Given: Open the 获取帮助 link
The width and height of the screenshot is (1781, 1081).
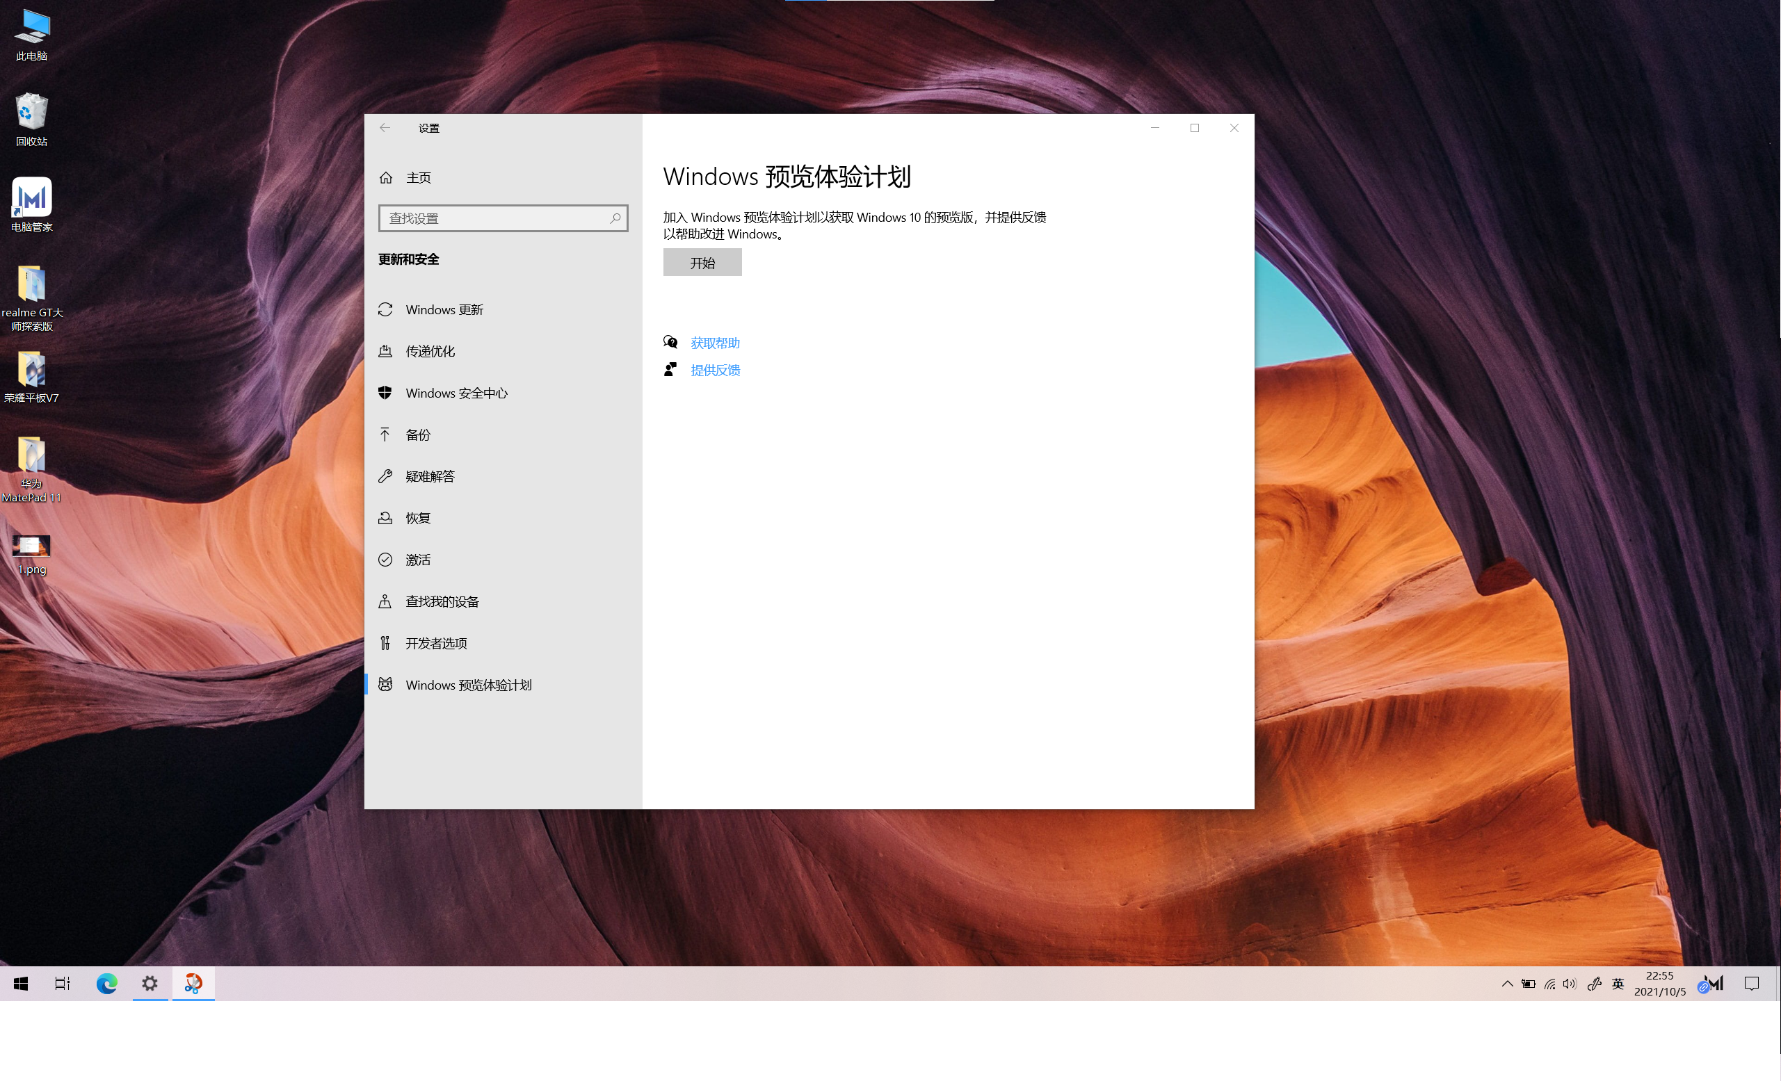Looking at the screenshot, I should coord(715,343).
